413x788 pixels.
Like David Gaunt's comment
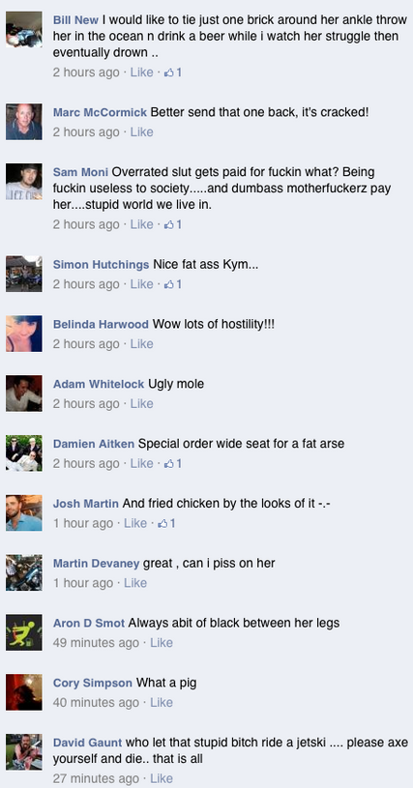[x=162, y=778]
